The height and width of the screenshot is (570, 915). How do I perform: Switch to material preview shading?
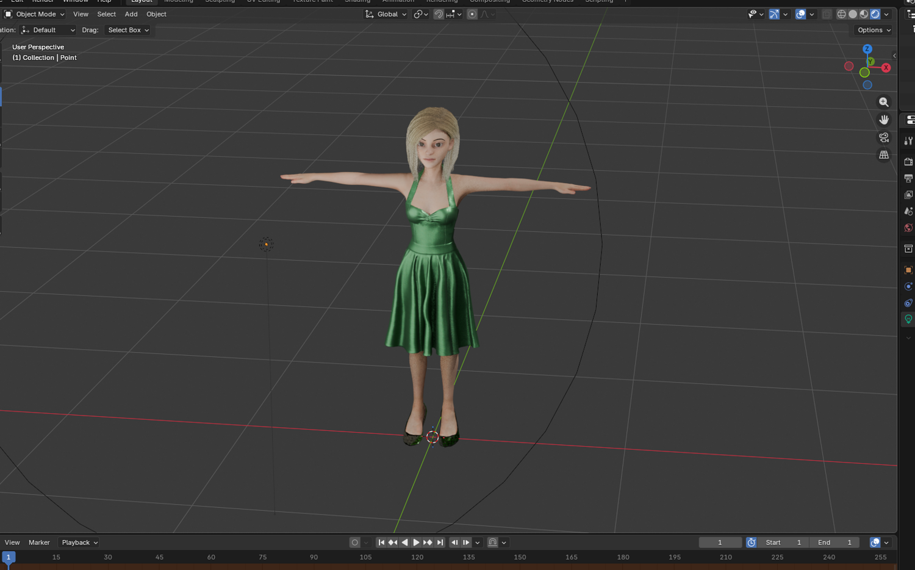point(864,14)
